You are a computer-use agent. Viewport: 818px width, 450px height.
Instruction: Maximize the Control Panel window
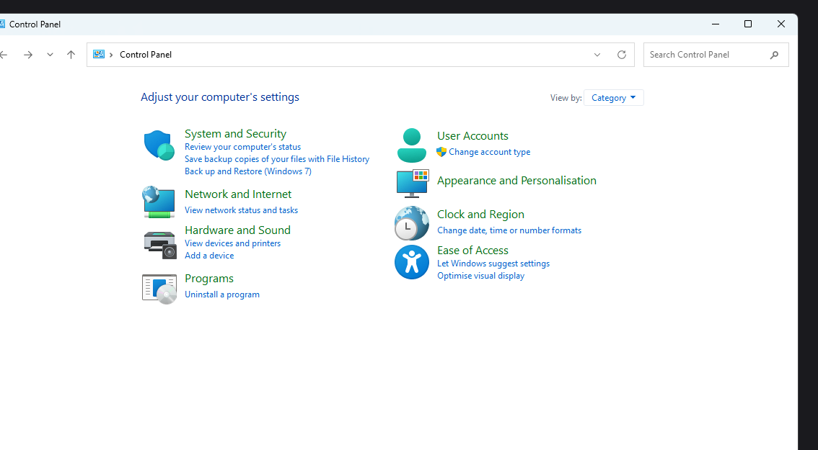pyautogui.click(x=747, y=24)
